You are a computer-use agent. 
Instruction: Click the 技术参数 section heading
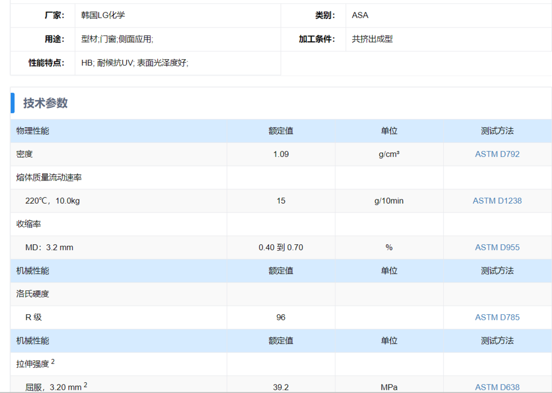pyautogui.click(x=45, y=103)
